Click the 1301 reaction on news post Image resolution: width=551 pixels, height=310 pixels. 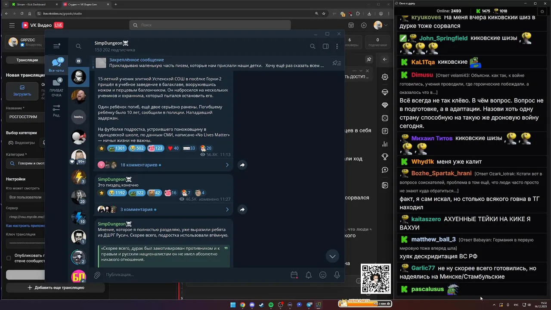click(117, 148)
